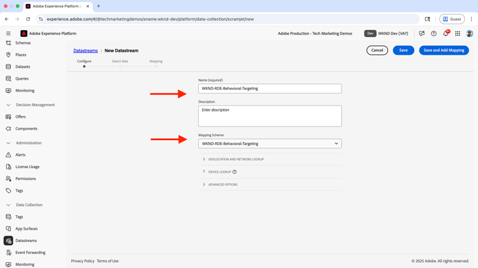Open App Surfaces in the sidebar

coord(27,229)
